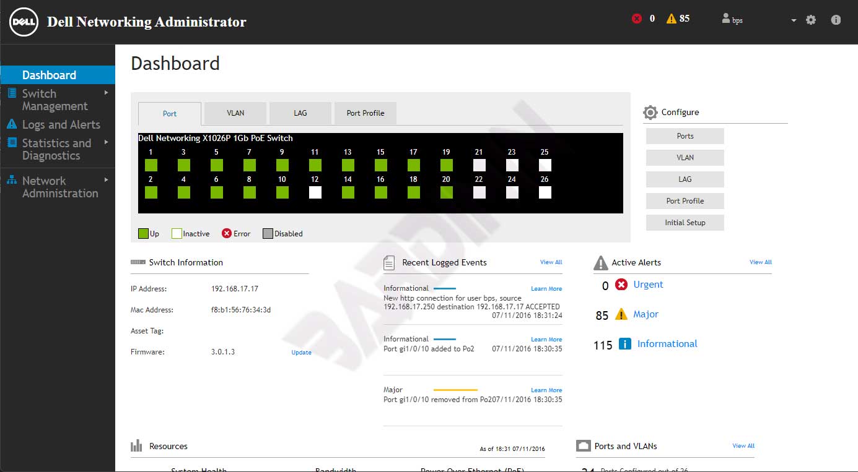Select port 21 on the switch panel

tap(479, 165)
